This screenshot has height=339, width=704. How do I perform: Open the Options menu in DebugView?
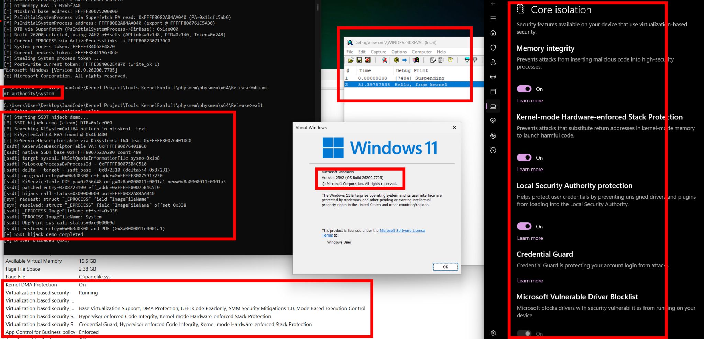pyautogui.click(x=399, y=52)
